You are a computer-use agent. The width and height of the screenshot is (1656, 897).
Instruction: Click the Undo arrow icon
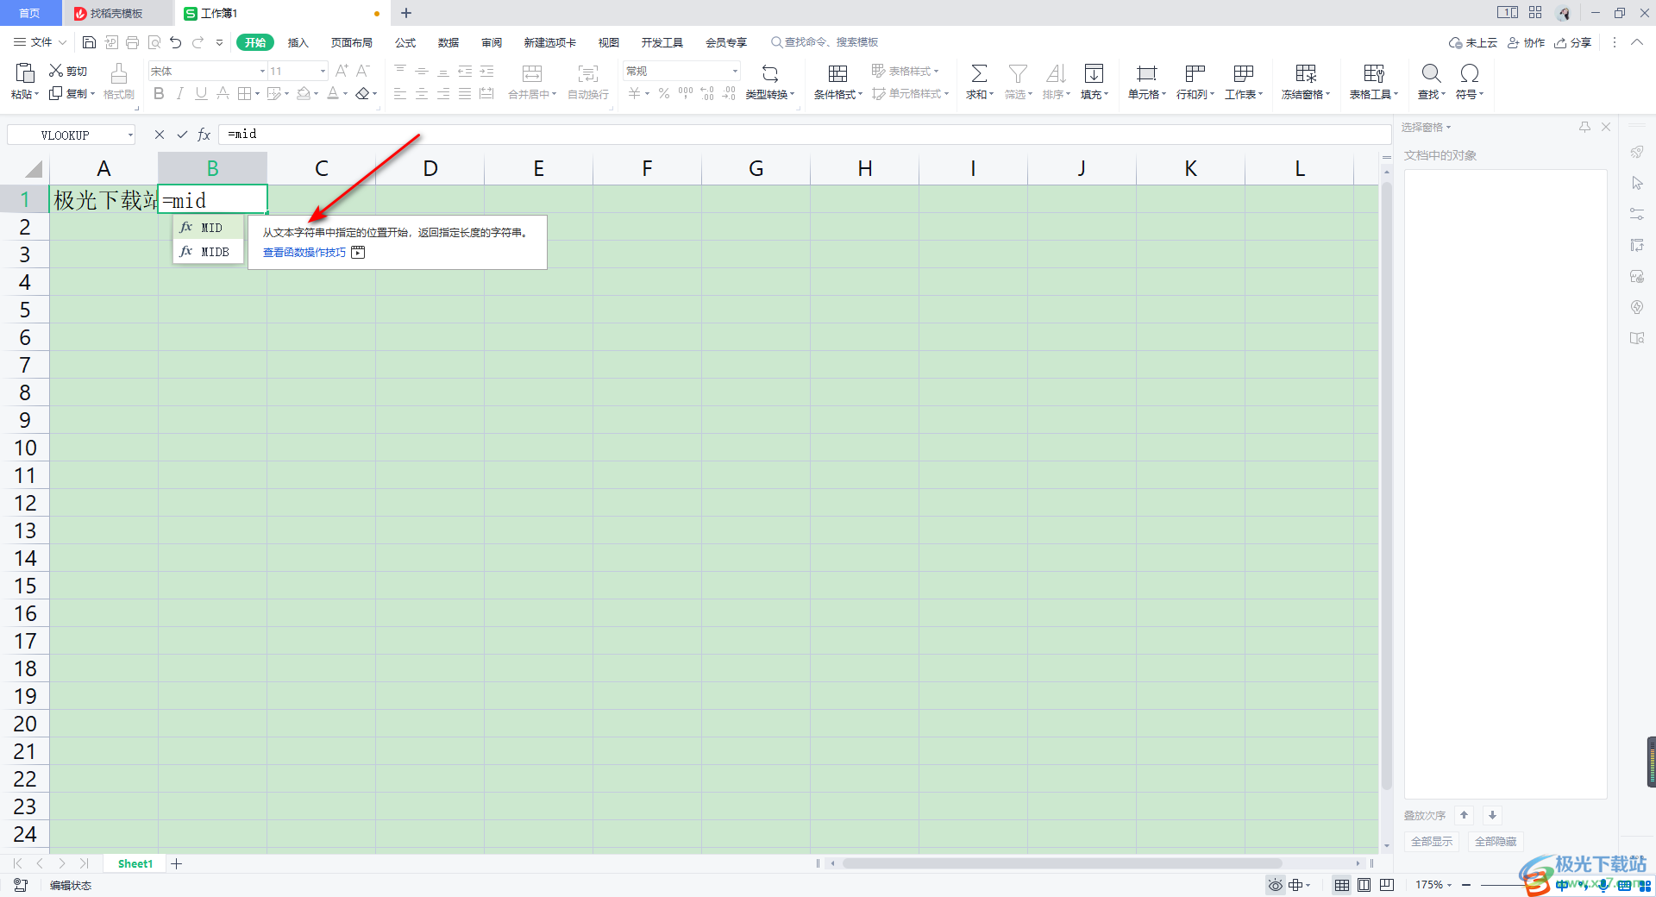(x=176, y=42)
